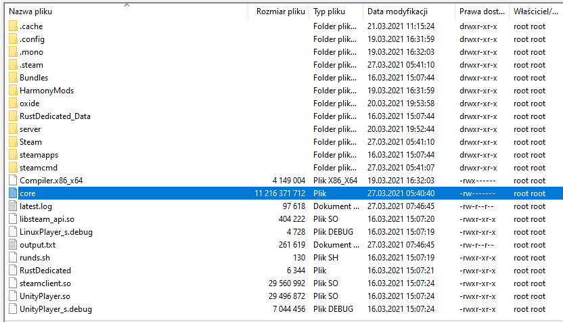This screenshot has width=563, height=322.
Task: Select the Steam folder name
Action: (30, 142)
